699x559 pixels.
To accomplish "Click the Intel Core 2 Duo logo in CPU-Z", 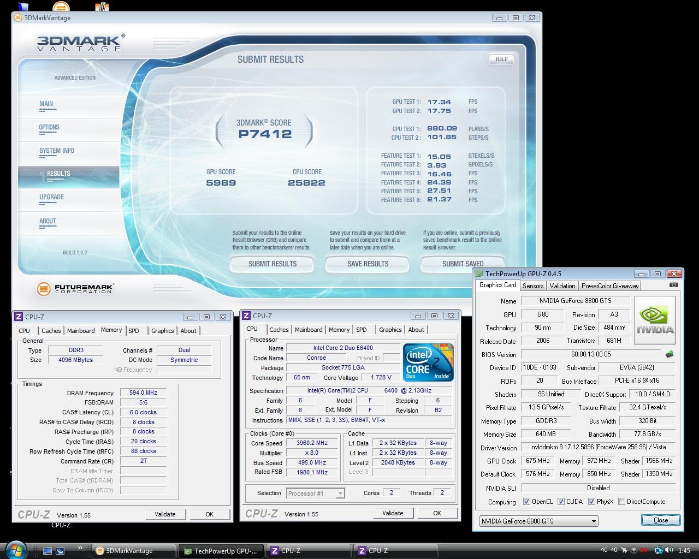I will click(x=428, y=362).
